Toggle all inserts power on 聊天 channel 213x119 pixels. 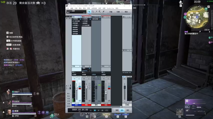click(80, 17)
